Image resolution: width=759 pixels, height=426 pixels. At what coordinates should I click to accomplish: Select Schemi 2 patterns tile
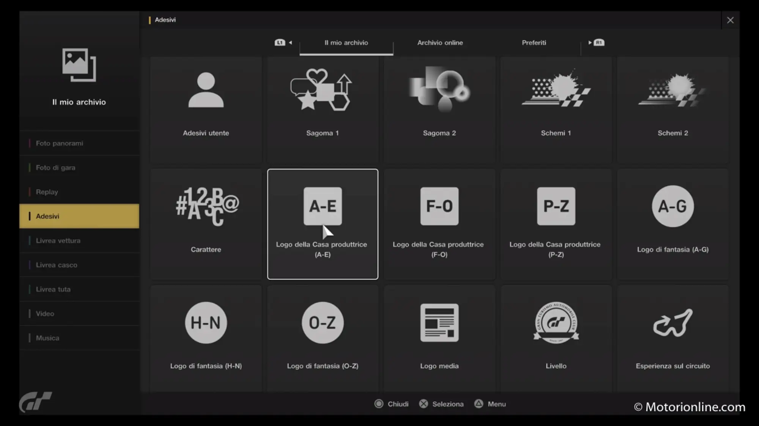tap(672, 110)
